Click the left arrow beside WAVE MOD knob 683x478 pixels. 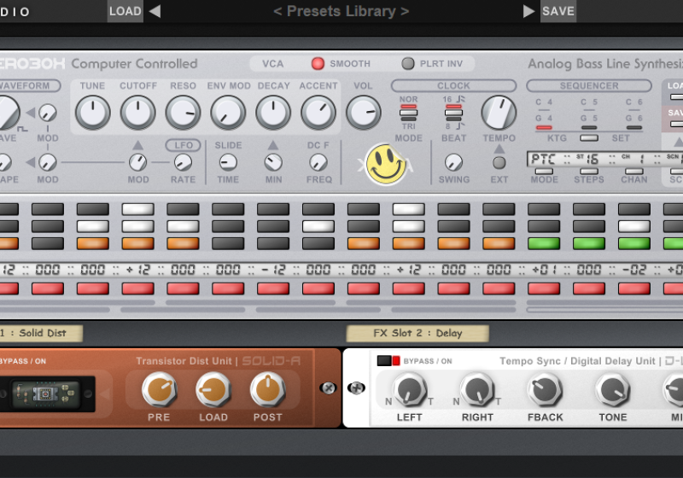point(31,114)
